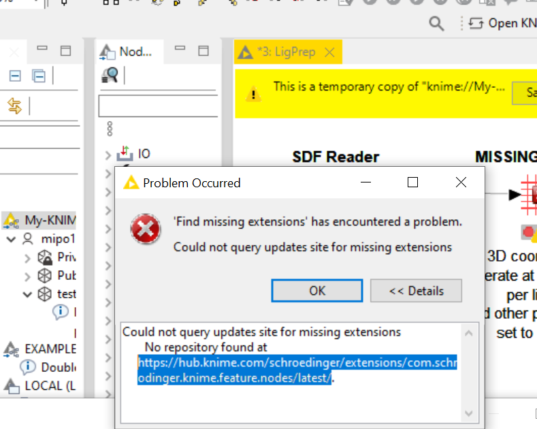This screenshot has width=537, height=429.
Task: Select the SDF Reader node label
Action: point(336,157)
